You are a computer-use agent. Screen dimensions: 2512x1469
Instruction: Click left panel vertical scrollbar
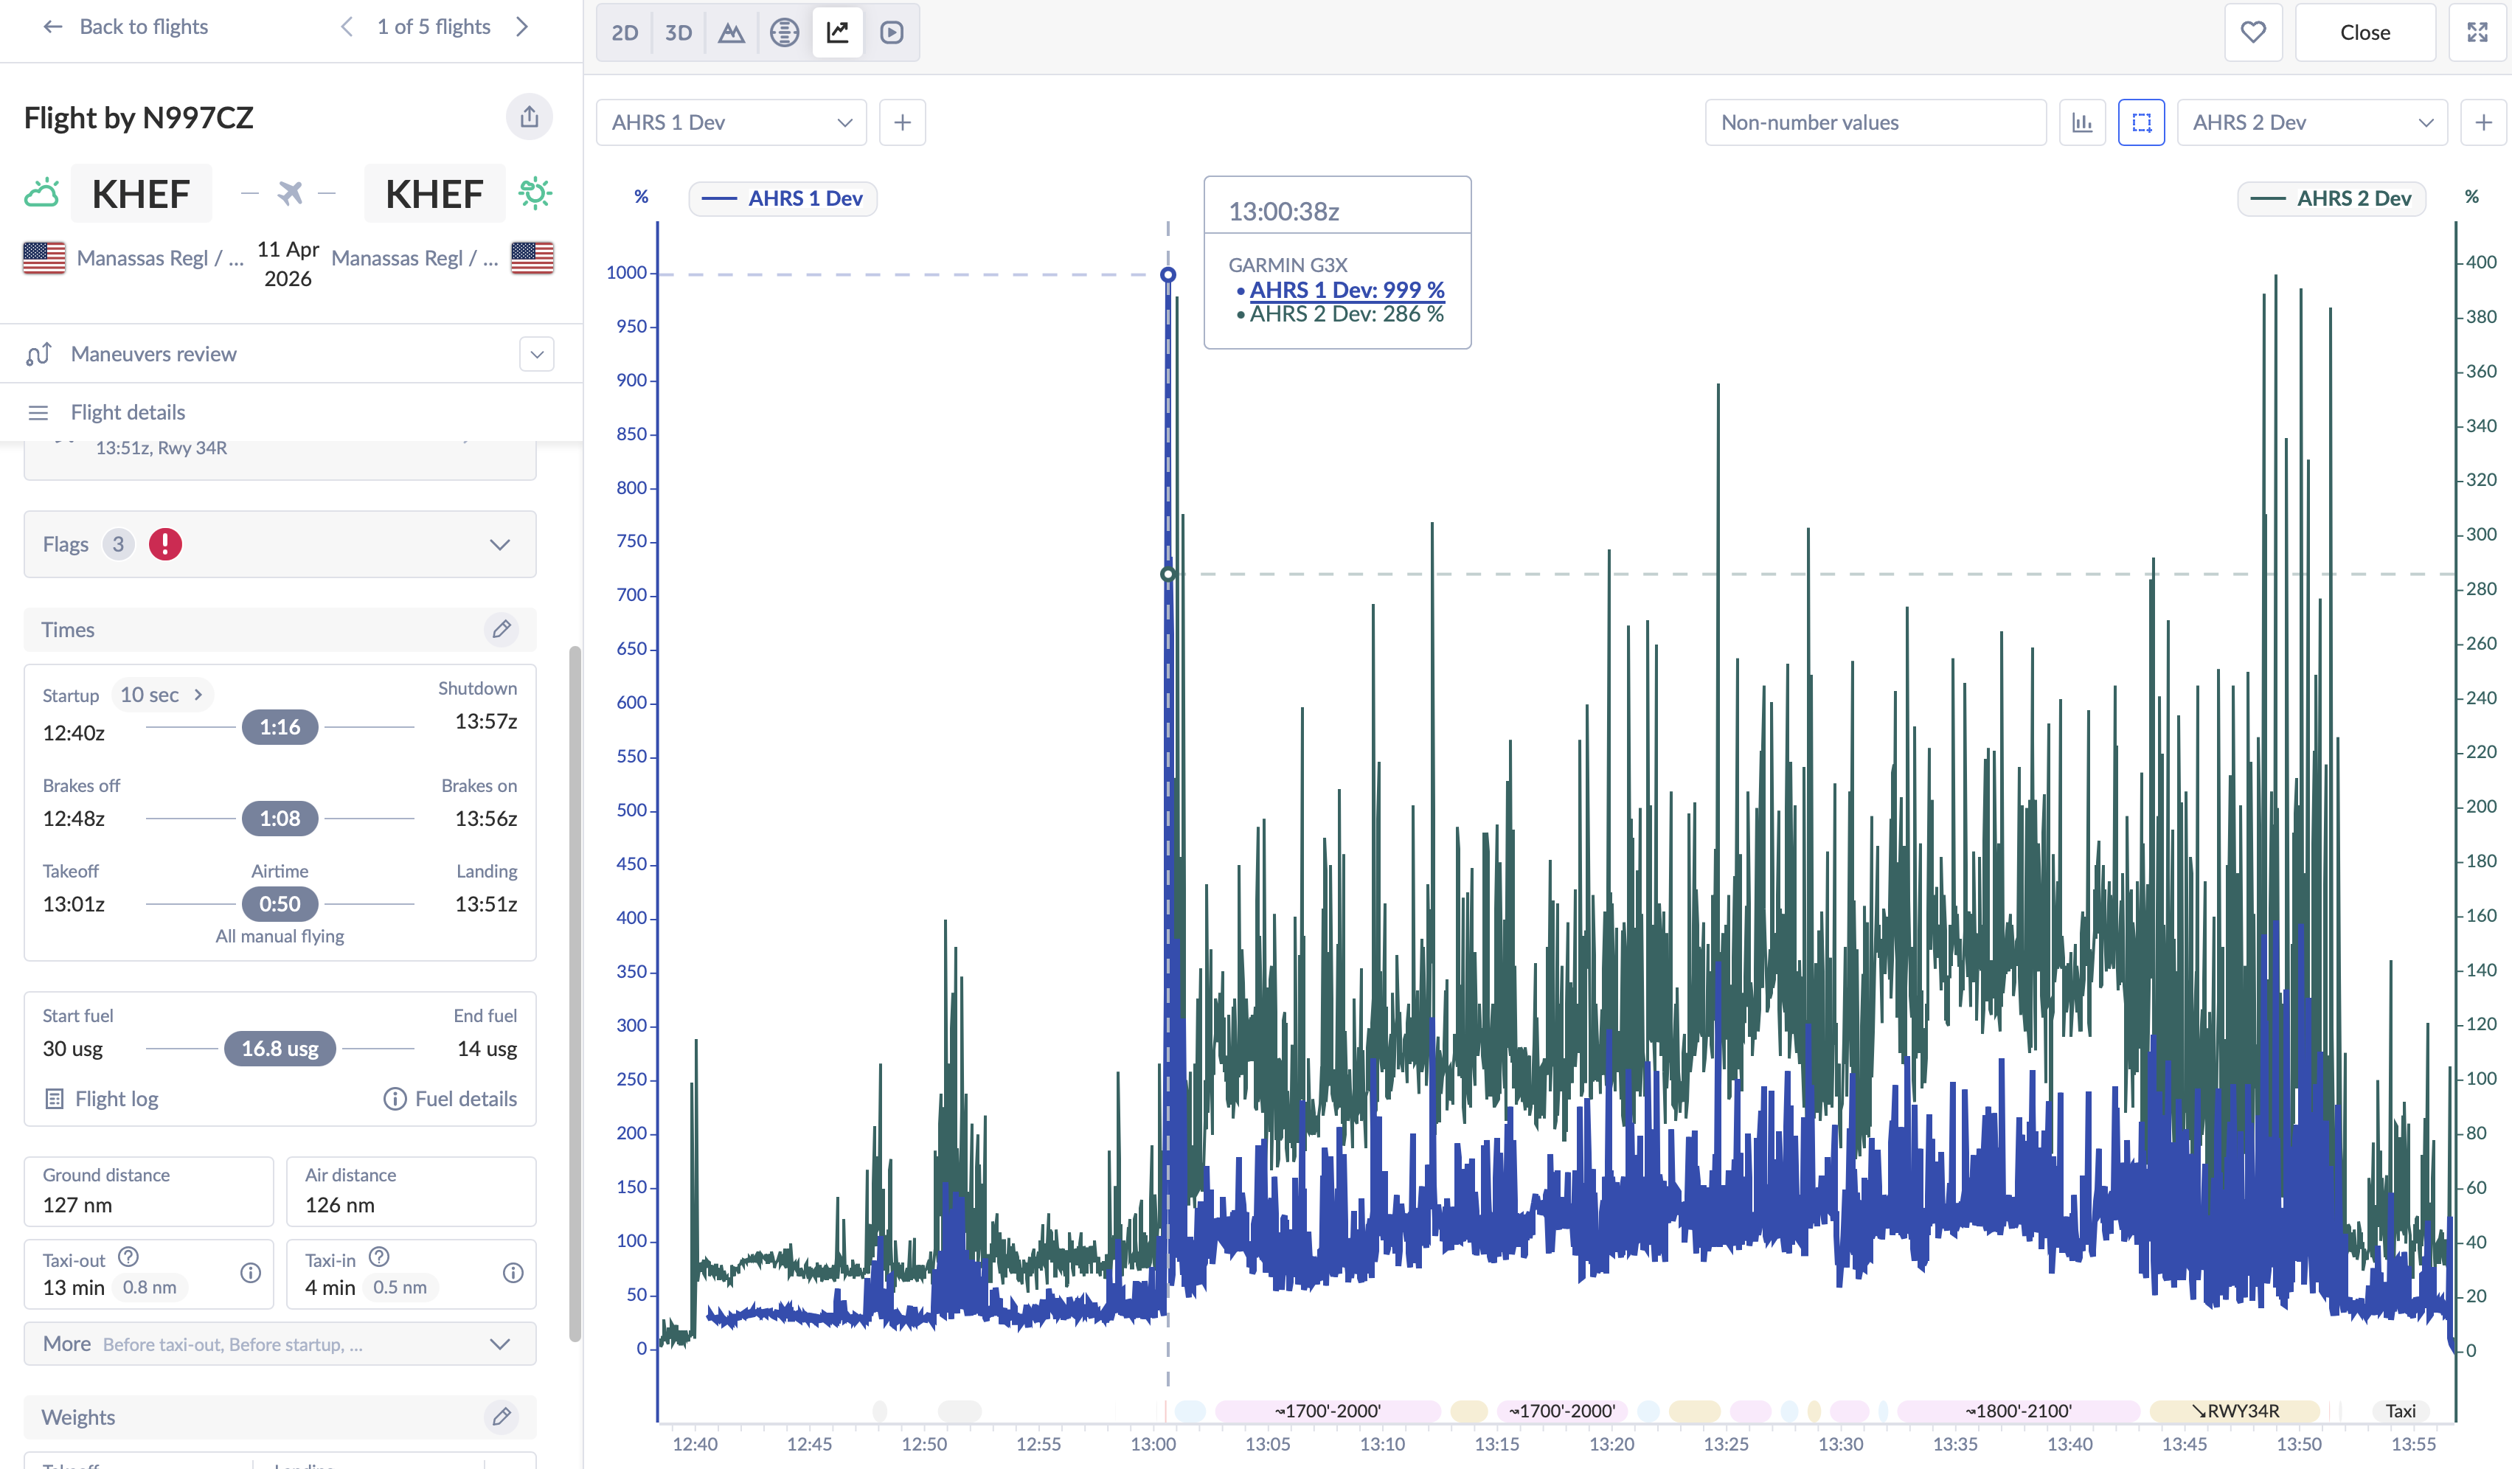pos(575,993)
